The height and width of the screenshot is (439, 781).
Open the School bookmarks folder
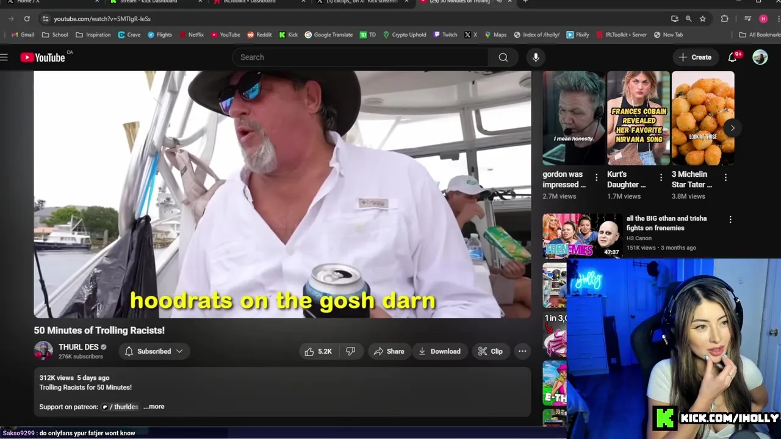click(x=55, y=35)
